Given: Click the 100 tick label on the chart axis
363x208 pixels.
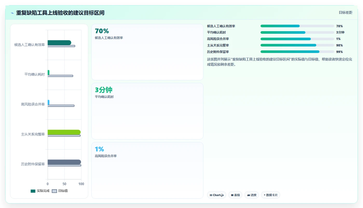Looking at the screenshot, I should click(x=81, y=184).
